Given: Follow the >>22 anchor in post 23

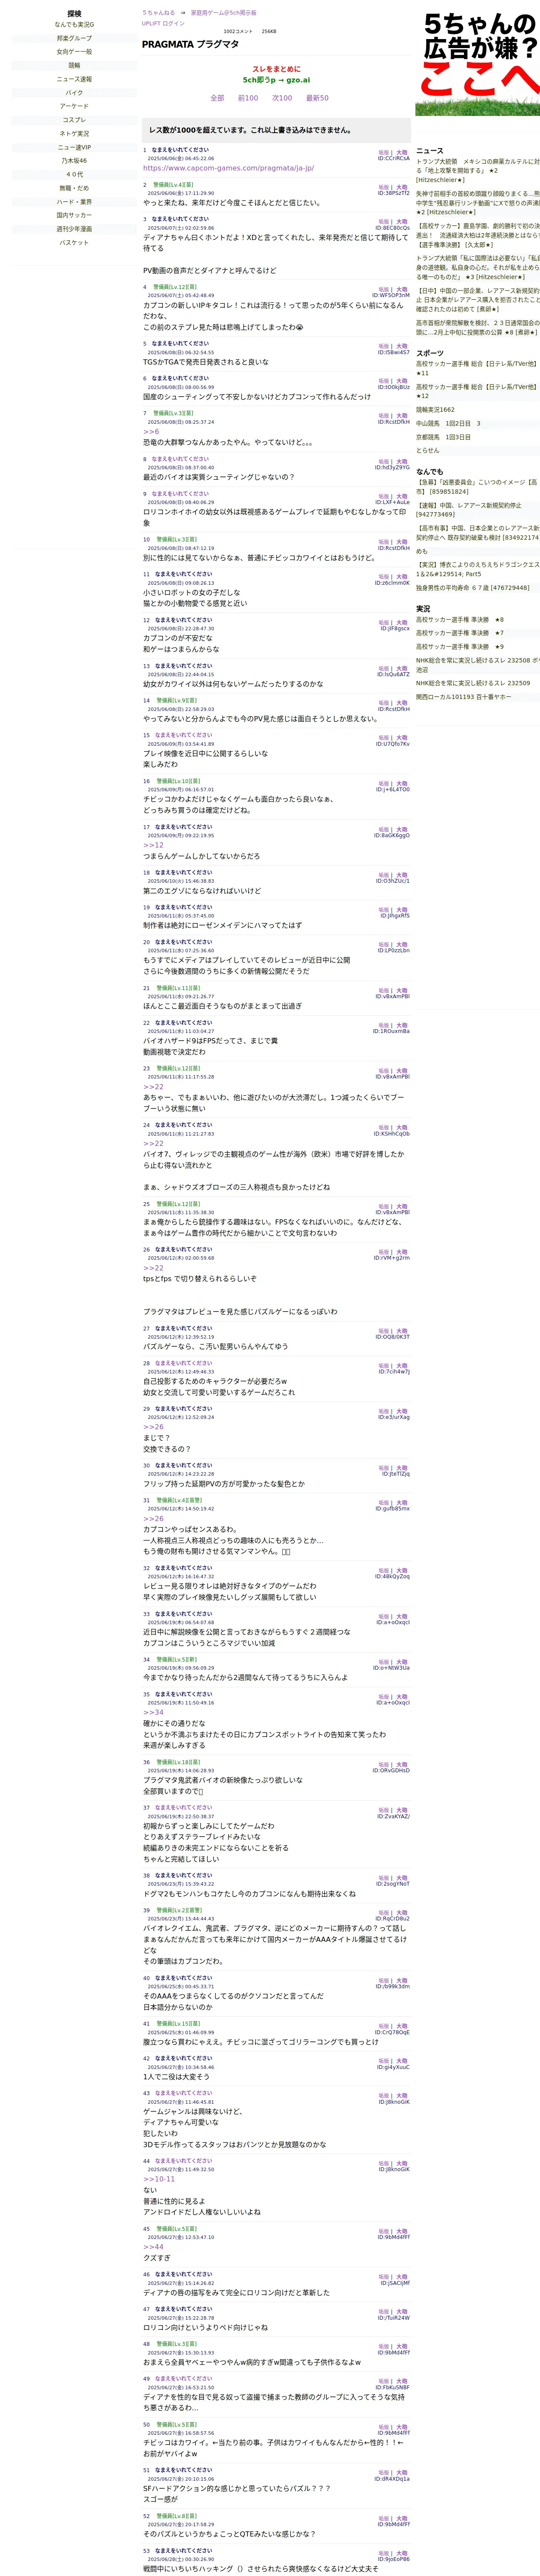Looking at the screenshot, I should [x=153, y=1087].
